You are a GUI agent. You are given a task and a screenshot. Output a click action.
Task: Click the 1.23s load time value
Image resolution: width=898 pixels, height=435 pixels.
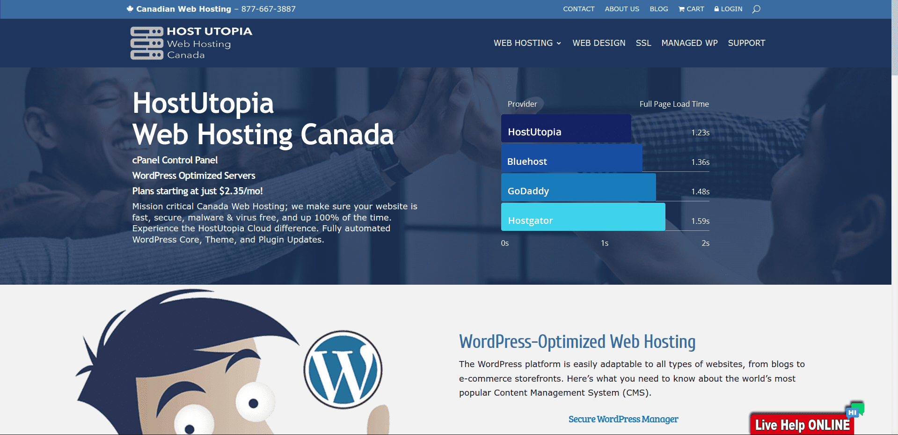(700, 133)
